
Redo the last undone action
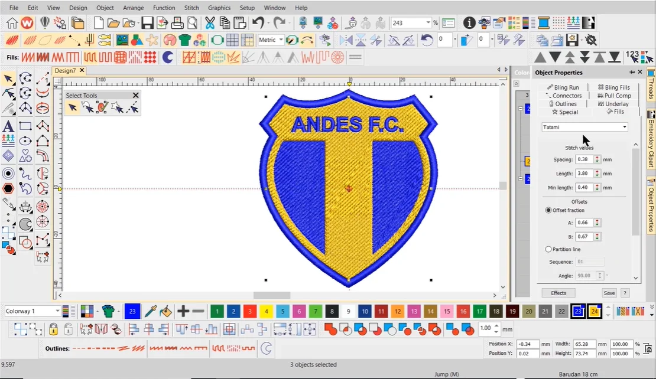pos(279,22)
